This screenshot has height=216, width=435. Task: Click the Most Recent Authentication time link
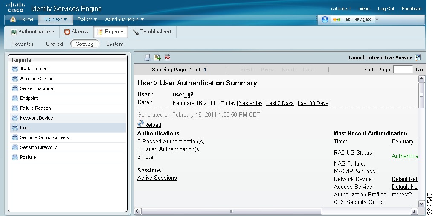coord(405,141)
